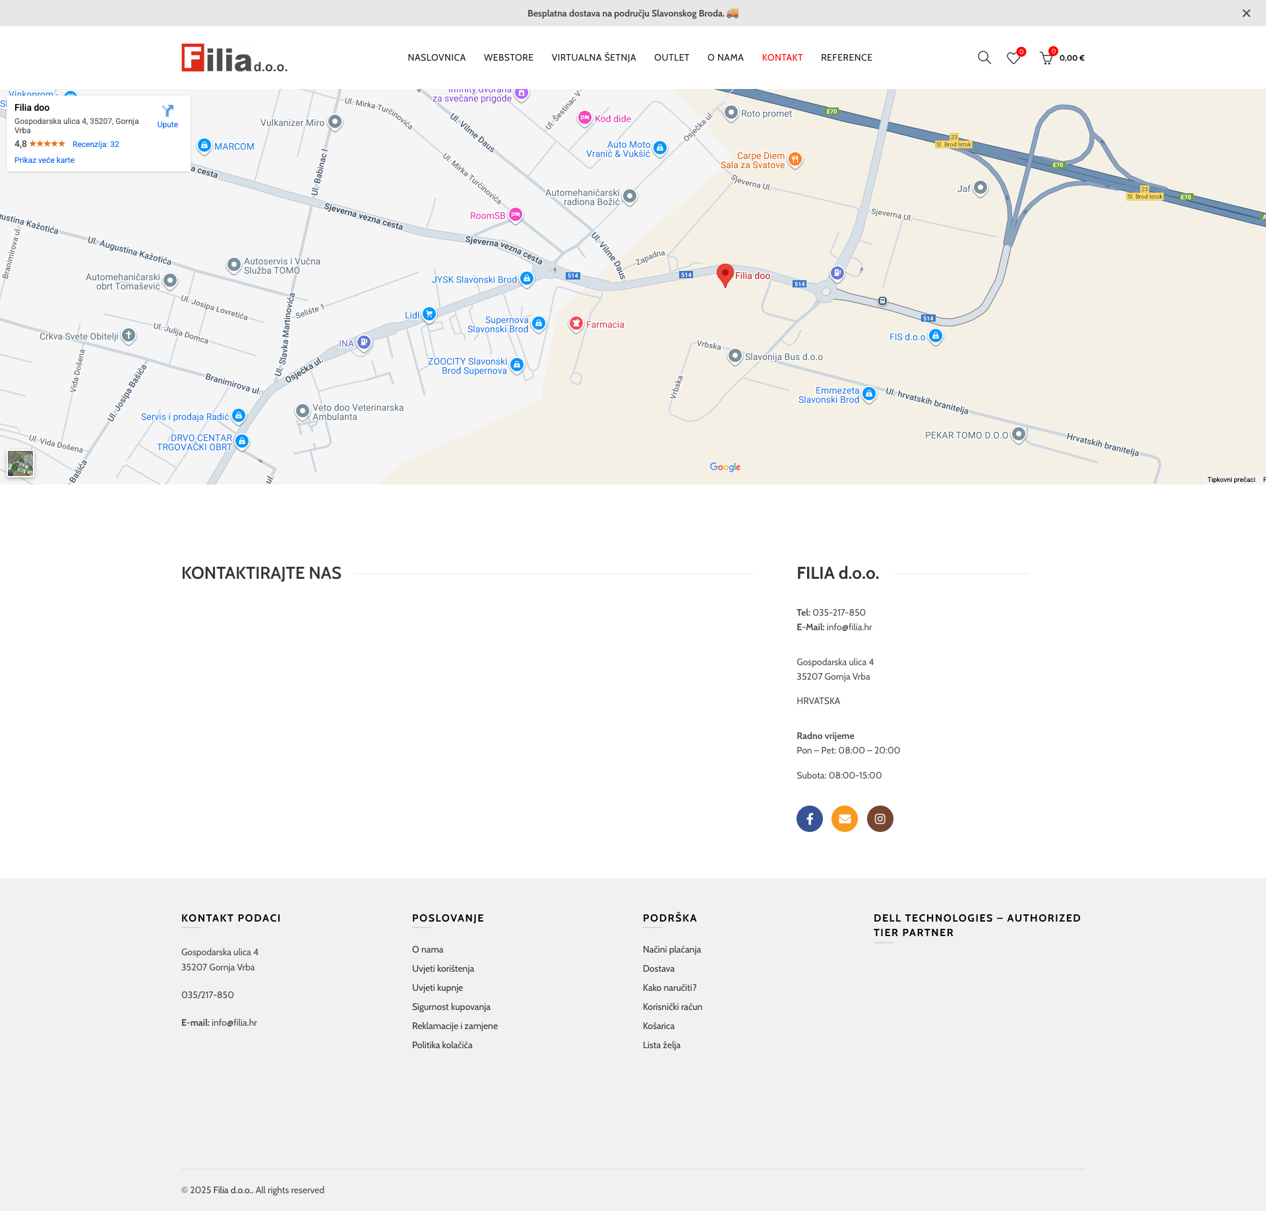Open the WEBSTORE menu item
Screen dimensions: 1266x1211
point(508,57)
